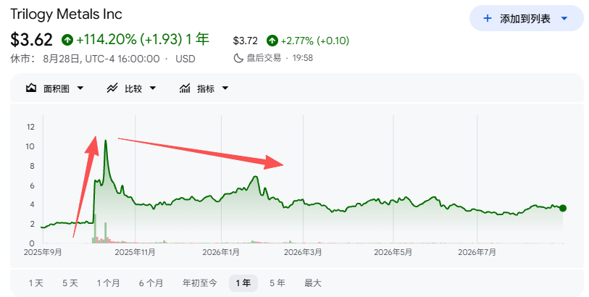This screenshot has height=297, width=589.
Task: Select the 6 个月 time range tab
Action: (151, 283)
